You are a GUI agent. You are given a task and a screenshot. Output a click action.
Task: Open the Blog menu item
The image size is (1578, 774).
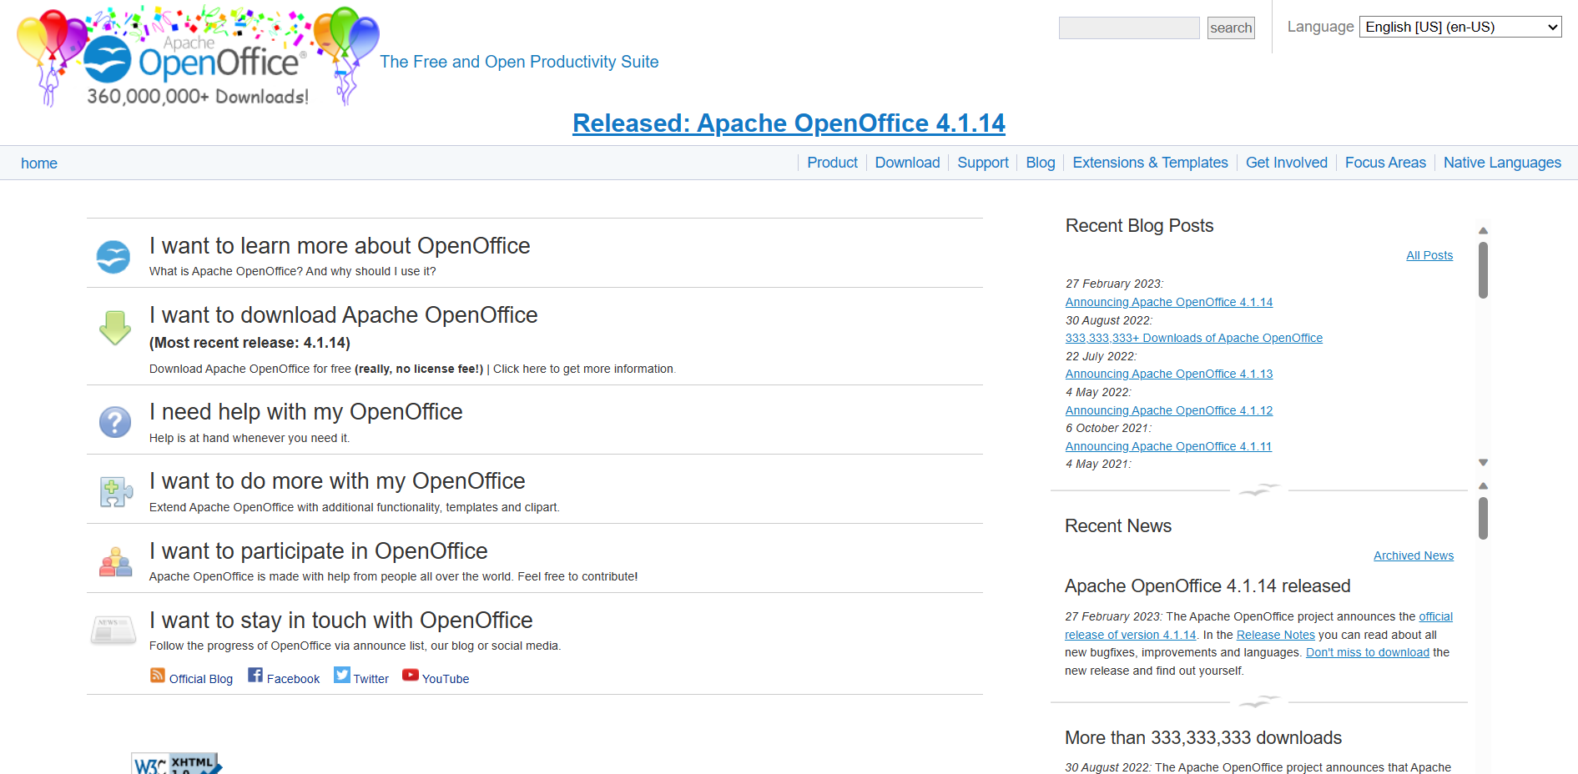[1041, 163]
